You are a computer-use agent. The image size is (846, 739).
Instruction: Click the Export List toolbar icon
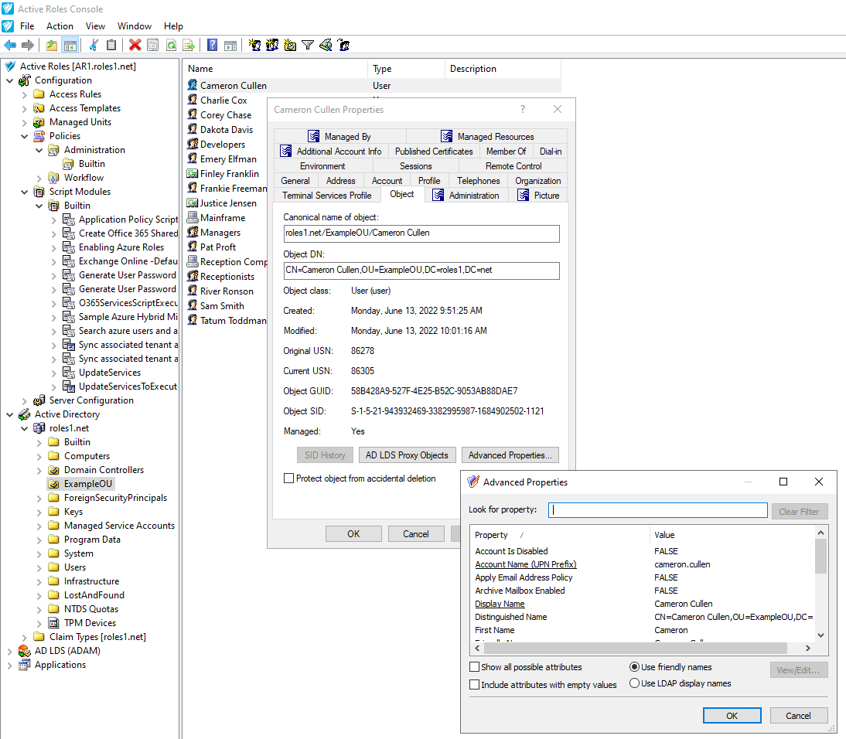[x=188, y=46]
